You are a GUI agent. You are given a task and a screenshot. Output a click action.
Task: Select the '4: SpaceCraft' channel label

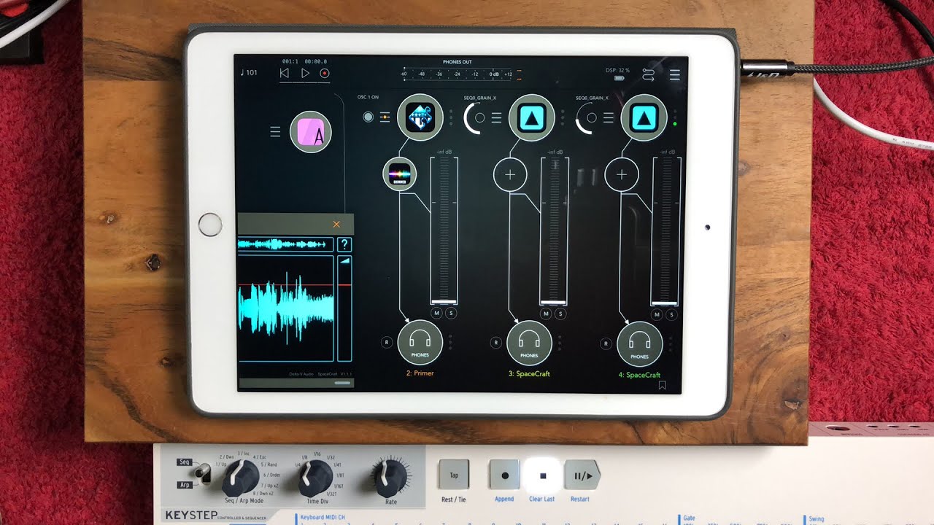640,375
